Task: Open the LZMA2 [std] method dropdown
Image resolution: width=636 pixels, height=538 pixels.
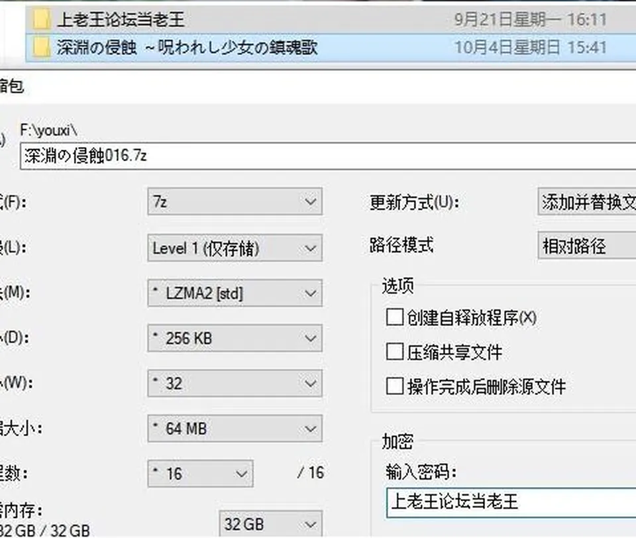Action: click(x=235, y=293)
